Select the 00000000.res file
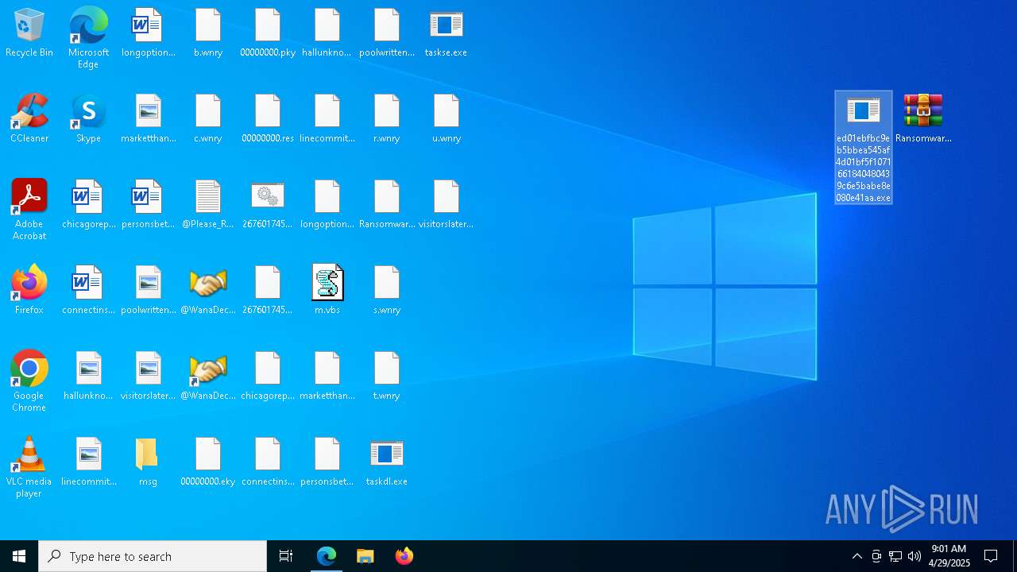 pyautogui.click(x=268, y=119)
